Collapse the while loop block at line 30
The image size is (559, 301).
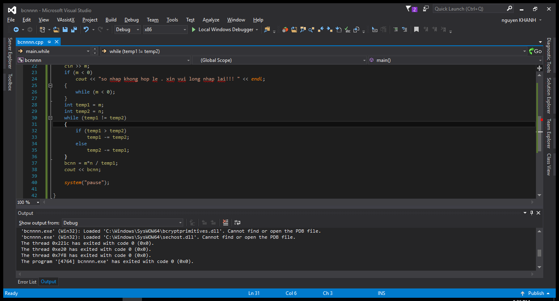(x=51, y=118)
